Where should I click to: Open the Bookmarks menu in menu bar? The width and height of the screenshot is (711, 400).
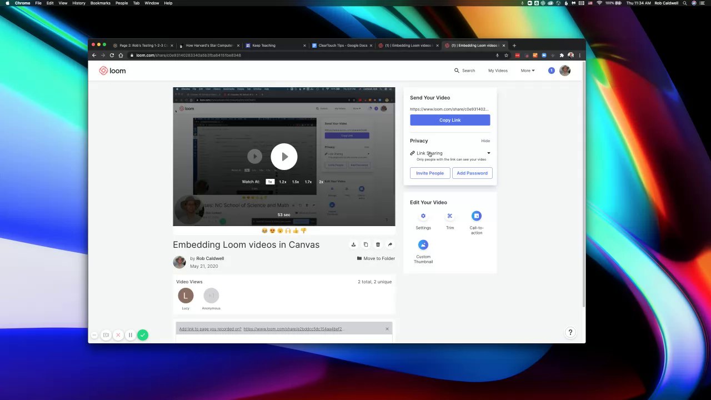[101, 3]
